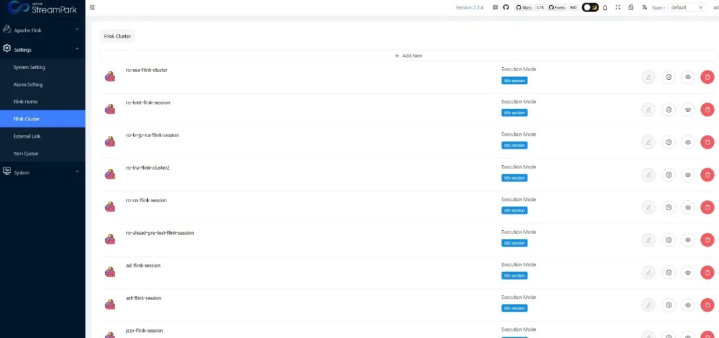
Task: Click the notification bell icon
Action: tap(605, 7)
